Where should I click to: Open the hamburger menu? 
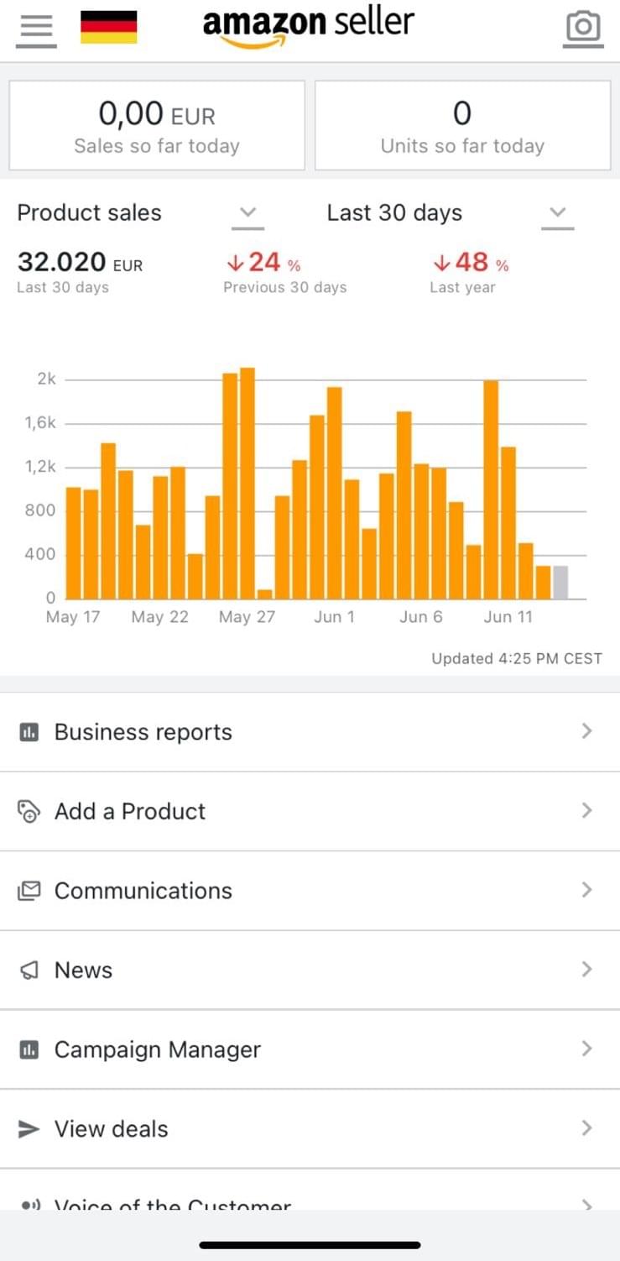pos(35,29)
